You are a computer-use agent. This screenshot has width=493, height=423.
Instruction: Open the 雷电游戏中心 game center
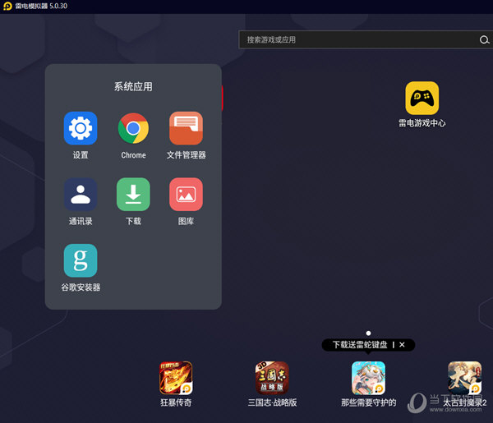(422, 98)
